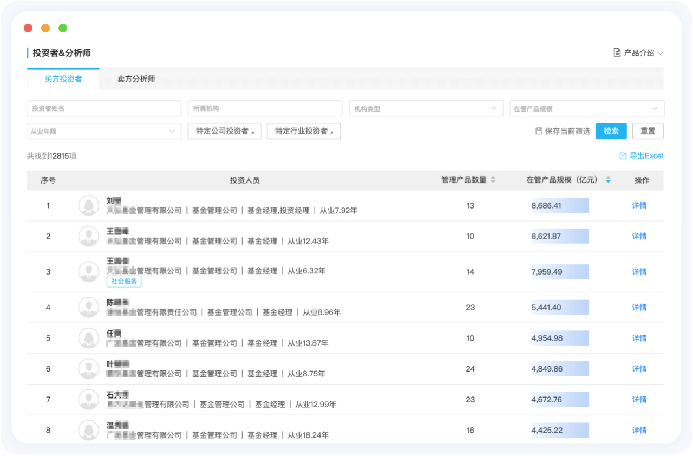
Task: Click the red window close dot
Action: (28, 28)
